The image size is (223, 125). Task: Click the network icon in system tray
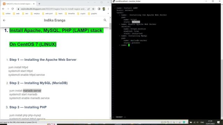(x=194, y=122)
